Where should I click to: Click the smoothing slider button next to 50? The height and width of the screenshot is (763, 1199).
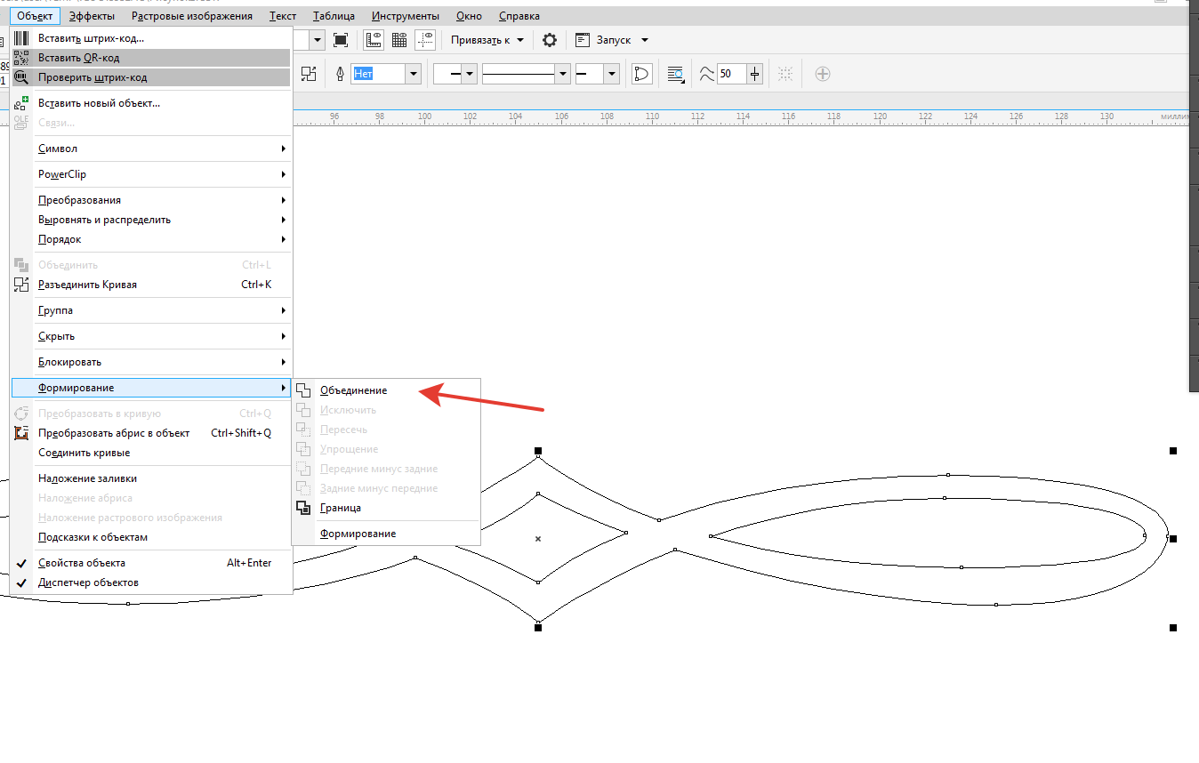[x=755, y=74]
